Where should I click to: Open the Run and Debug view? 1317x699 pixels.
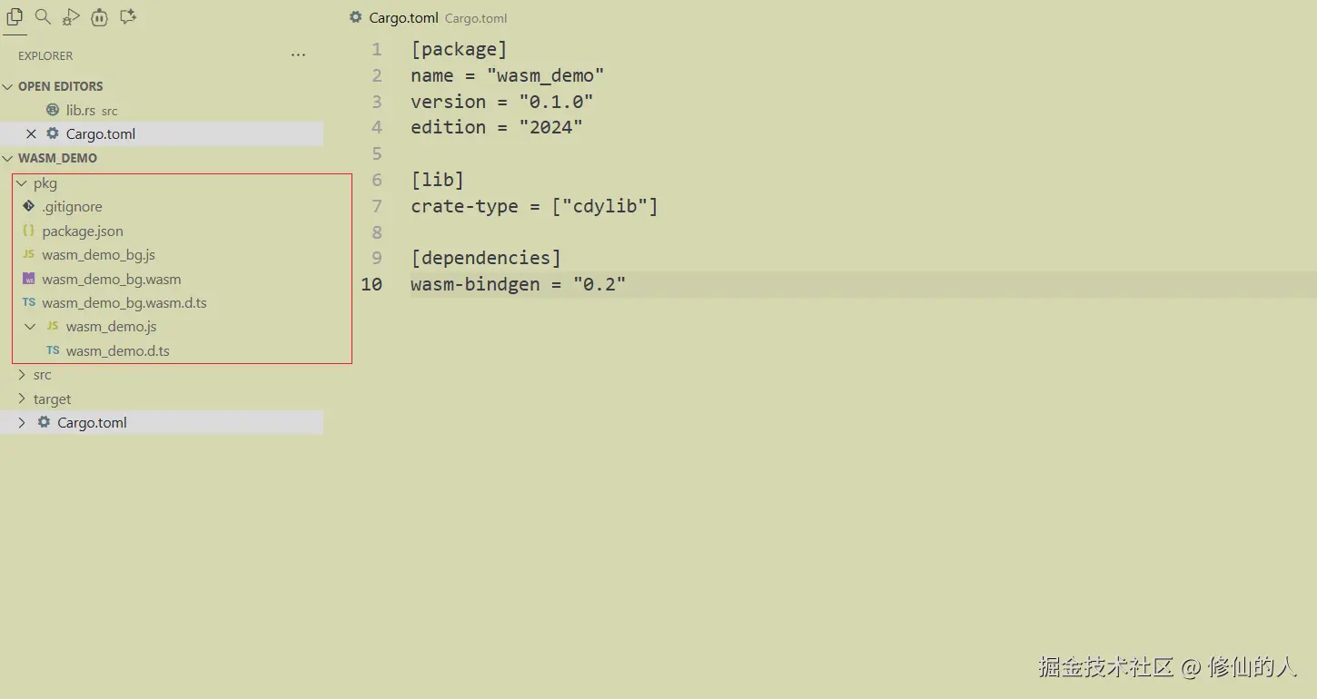point(71,16)
